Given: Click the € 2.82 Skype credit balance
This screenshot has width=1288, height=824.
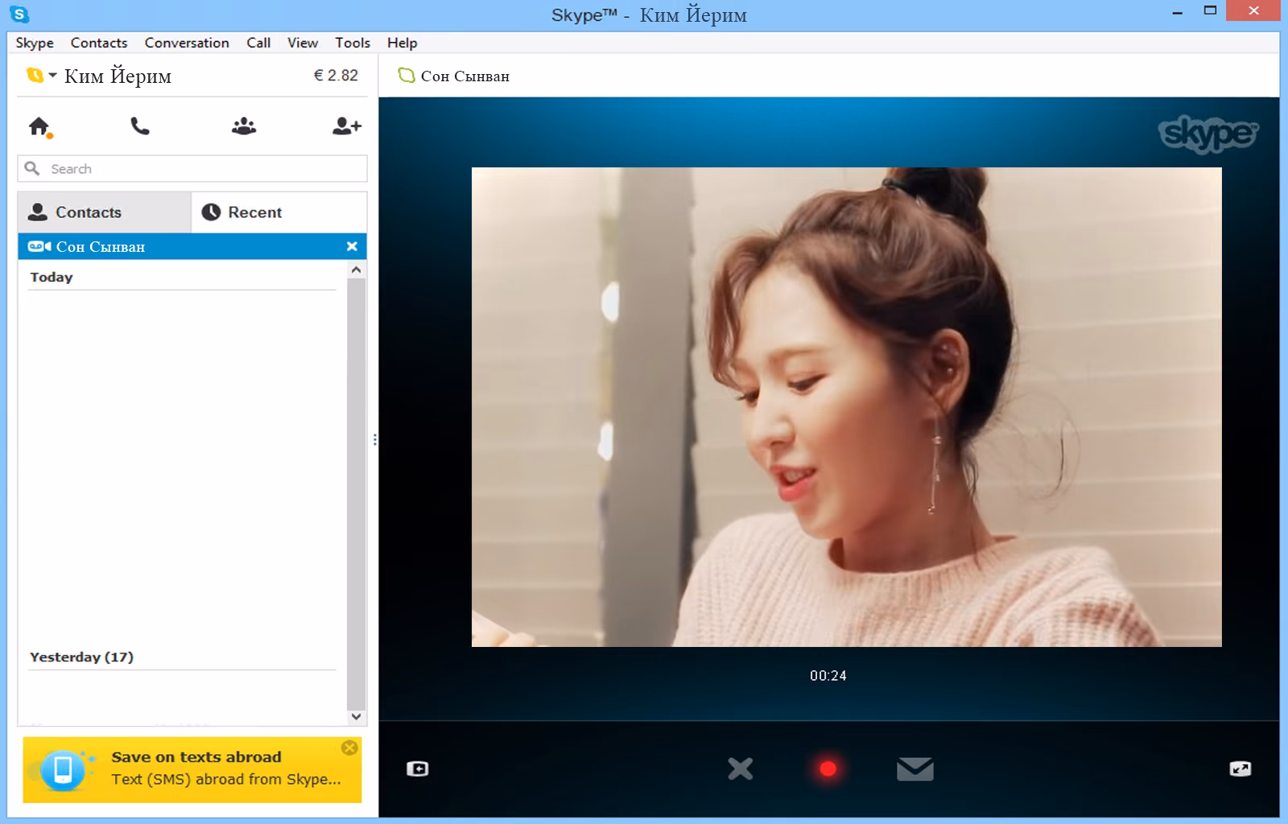Looking at the screenshot, I should (336, 76).
